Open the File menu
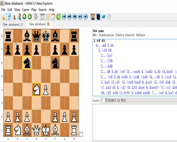The width and height of the screenshot is (177, 142). click(x=3, y=10)
